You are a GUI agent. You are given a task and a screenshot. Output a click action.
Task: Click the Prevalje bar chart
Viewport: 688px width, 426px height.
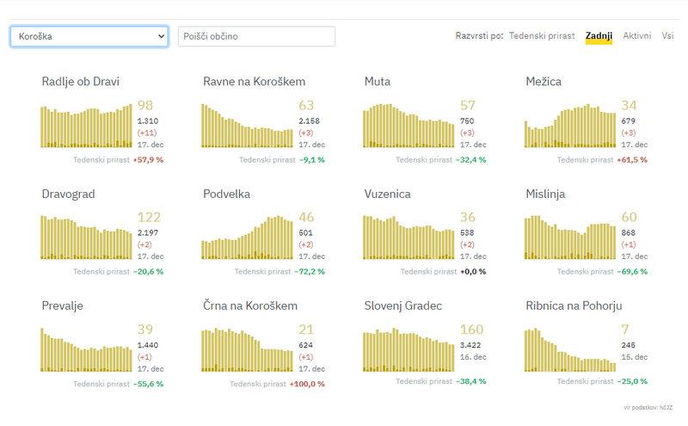[x=86, y=349]
